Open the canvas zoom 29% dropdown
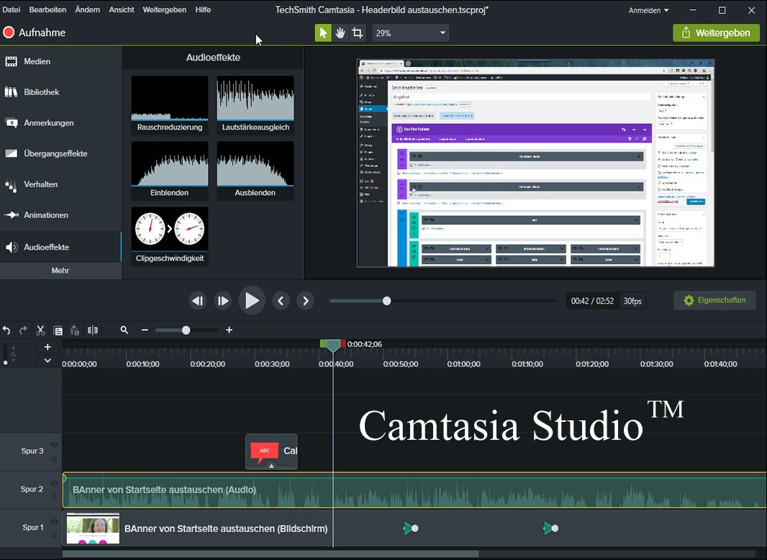767x560 pixels. point(410,33)
